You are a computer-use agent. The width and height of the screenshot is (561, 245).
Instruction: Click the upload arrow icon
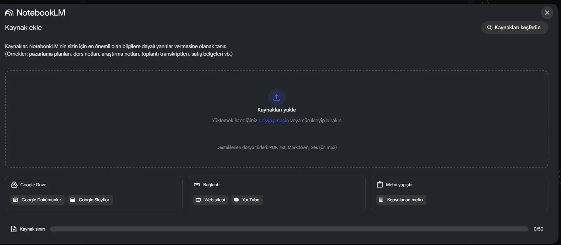[277, 97]
